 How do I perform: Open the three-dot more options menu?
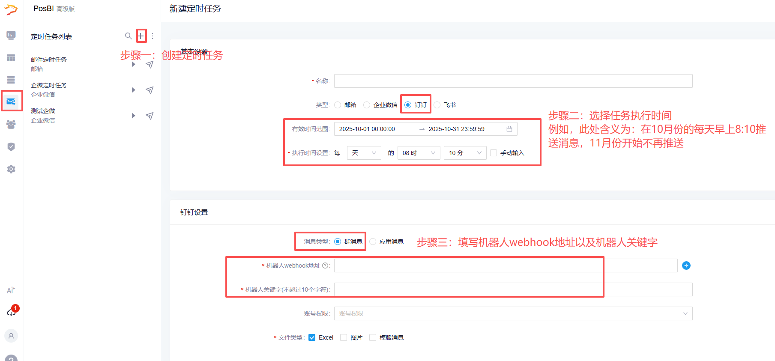(x=153, y=36)
